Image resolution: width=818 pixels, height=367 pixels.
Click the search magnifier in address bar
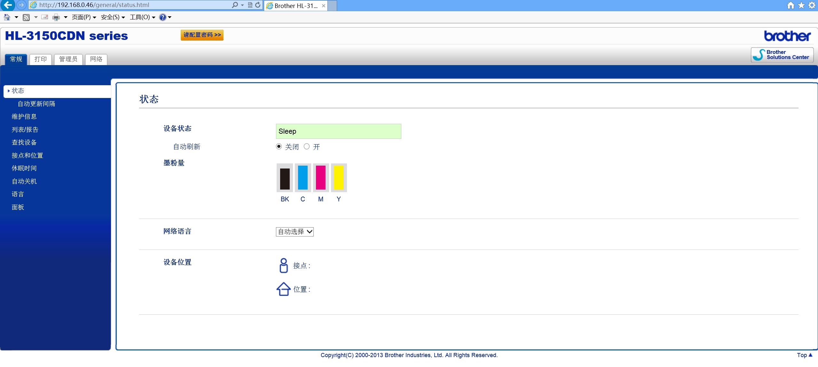click(x=235, y=5)
